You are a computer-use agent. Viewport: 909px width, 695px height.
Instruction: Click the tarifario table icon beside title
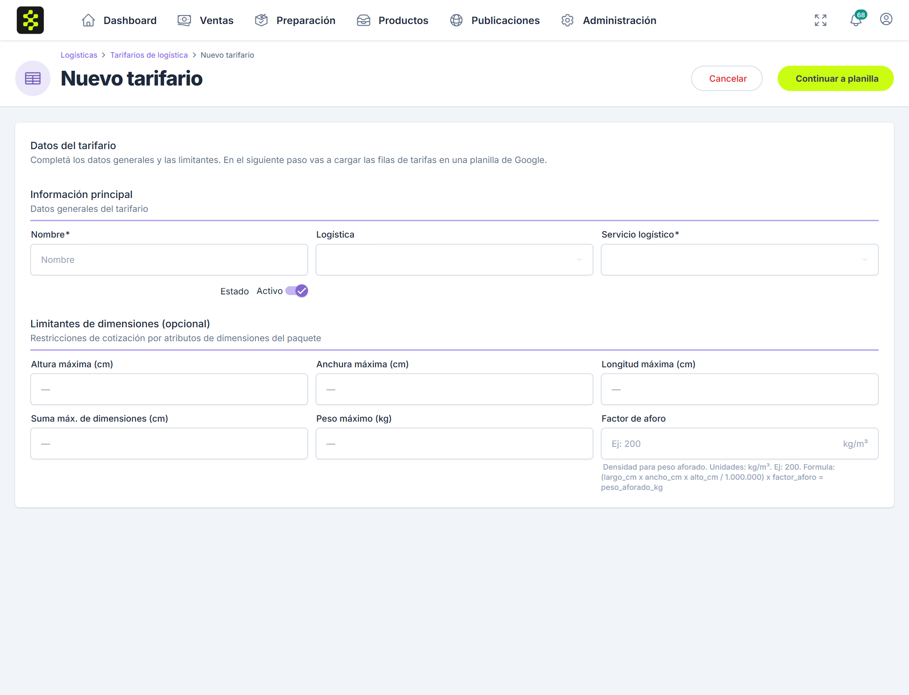coord(33,78)
